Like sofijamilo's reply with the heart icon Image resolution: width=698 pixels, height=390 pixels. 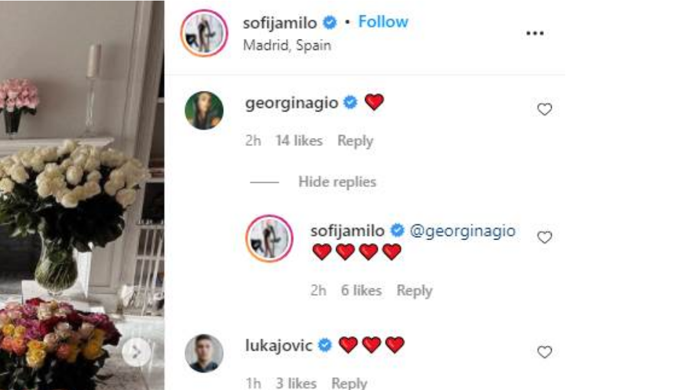545,237
